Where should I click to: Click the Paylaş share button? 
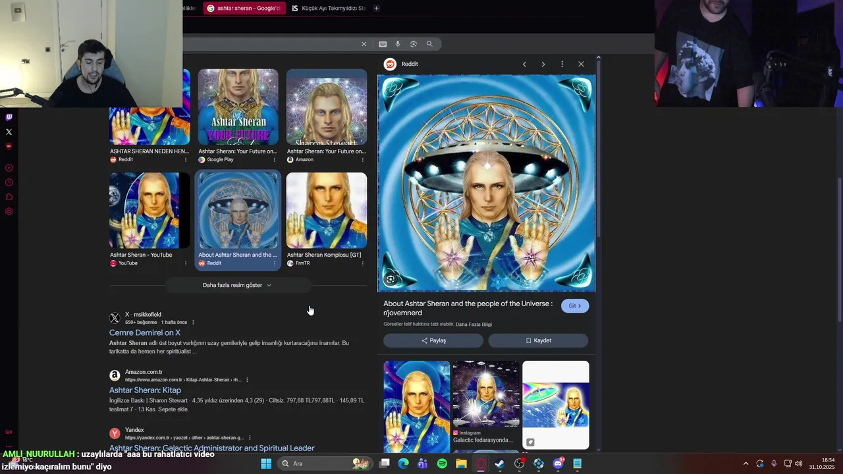[433, 340]
